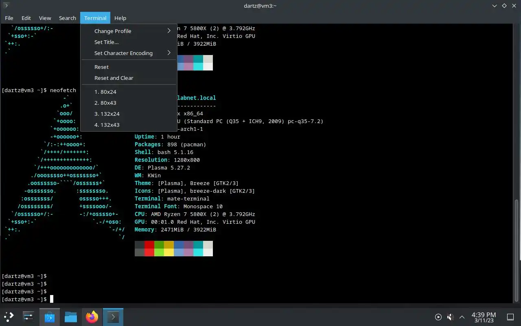Close the open Terminal menu

pyautogui.click(x=95, y=18)
